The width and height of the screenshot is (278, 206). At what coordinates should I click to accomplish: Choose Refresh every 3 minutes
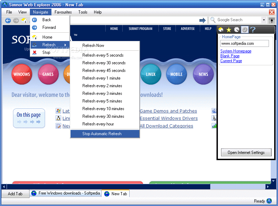(105, 93)
